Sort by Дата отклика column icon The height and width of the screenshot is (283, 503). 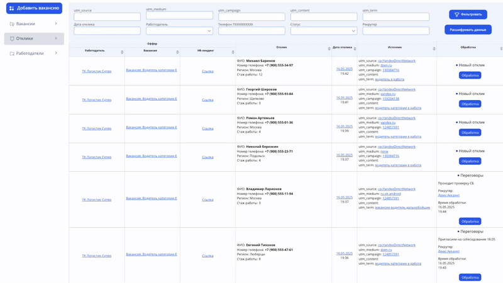tap(354, 48)
